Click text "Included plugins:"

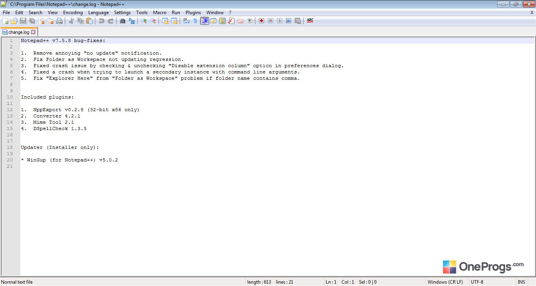(x=47, y=97)
